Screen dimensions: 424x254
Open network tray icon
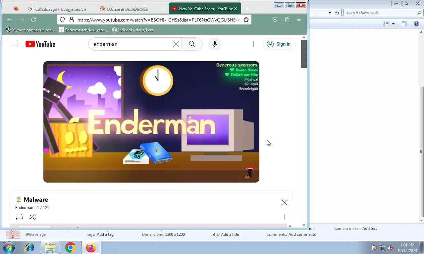point(383,248)
